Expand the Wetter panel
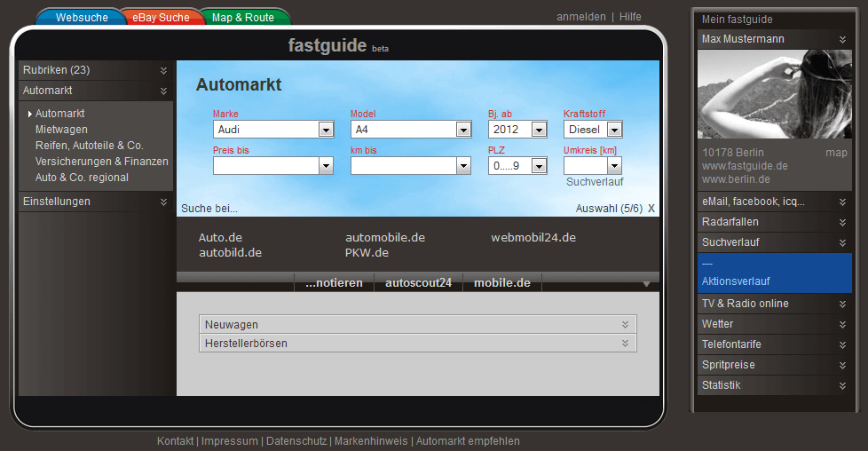The height and width of the screenshot is (451, 868). tap(775, 324)
